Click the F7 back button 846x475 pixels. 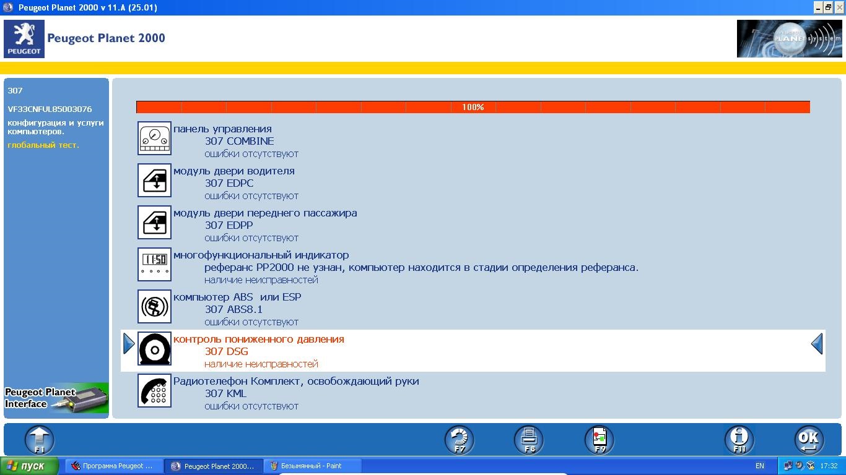459,440
